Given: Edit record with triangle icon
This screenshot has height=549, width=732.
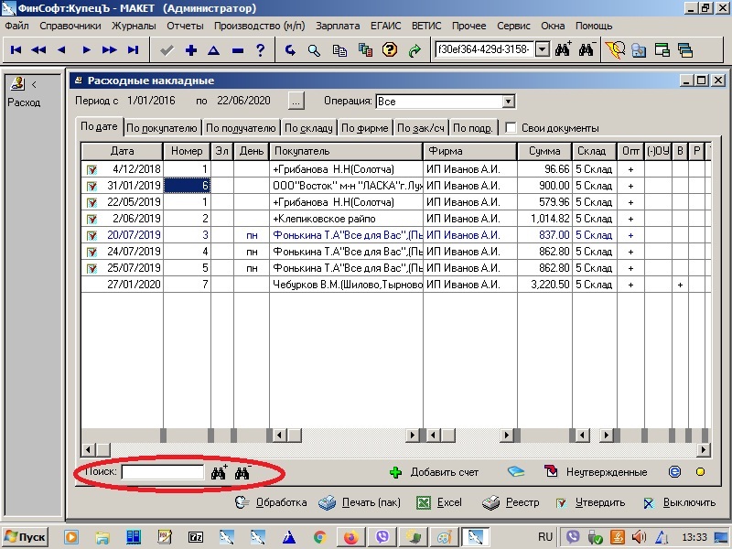Looking at the screenshot, I should [214, 50].
